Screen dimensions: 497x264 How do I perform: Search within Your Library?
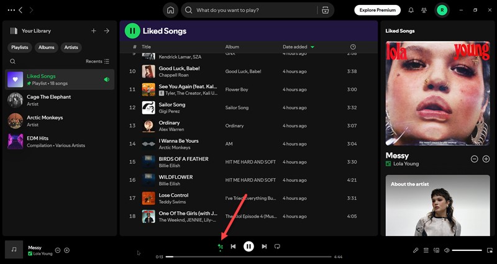(12, 61)
